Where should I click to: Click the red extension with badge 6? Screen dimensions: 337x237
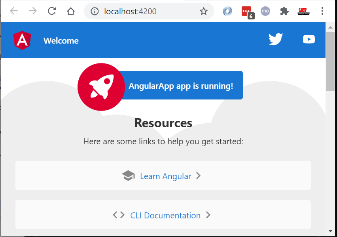pyautogui.click(x=246, y=11)
